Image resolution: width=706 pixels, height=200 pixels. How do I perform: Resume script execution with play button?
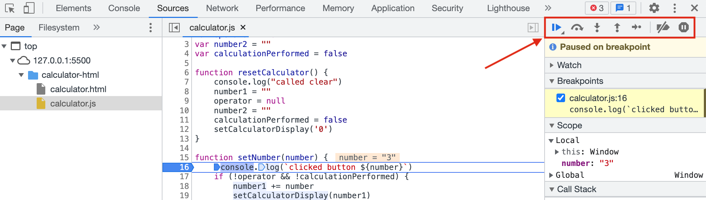[557, 28]
